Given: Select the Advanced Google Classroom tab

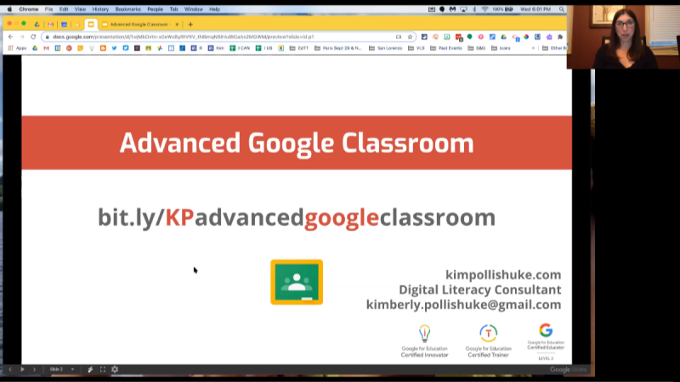Looking at the screenshot, I should pos(139,25).
